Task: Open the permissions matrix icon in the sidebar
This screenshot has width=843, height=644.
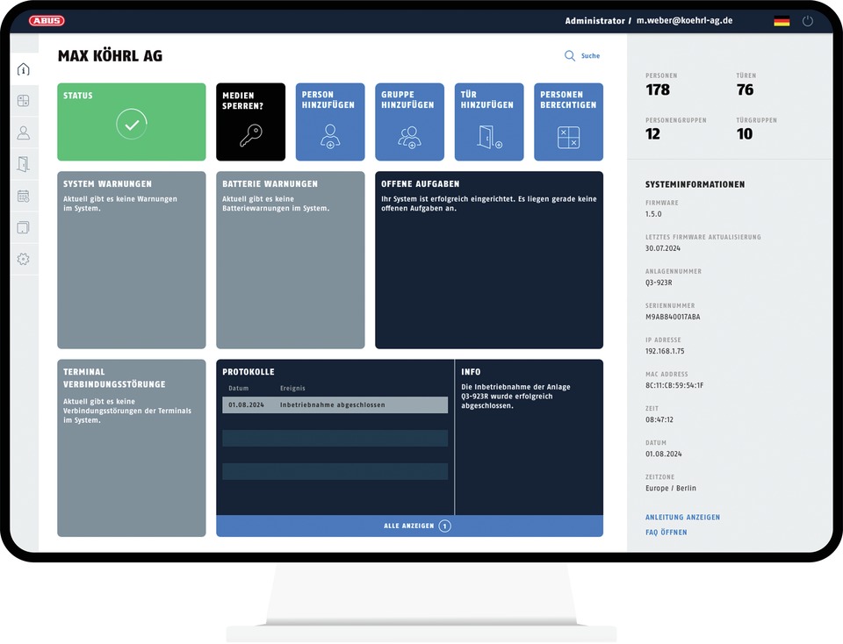Action: 23,101
